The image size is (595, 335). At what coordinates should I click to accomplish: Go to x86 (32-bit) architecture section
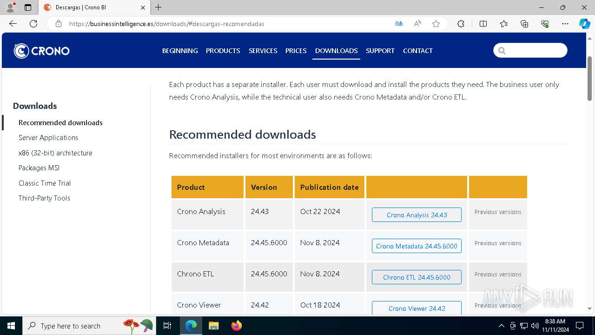(55, 153)
